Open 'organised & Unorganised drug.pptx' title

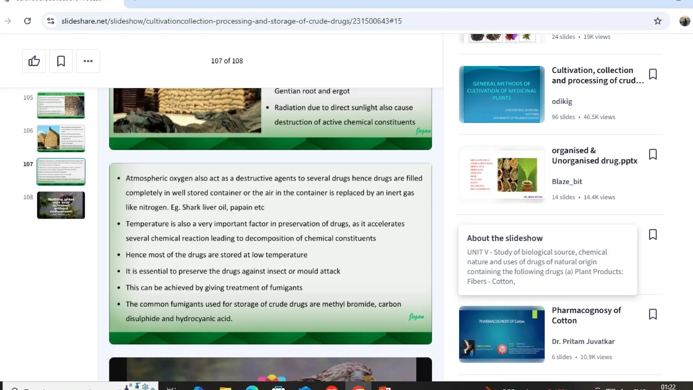[x=595, y=155]
